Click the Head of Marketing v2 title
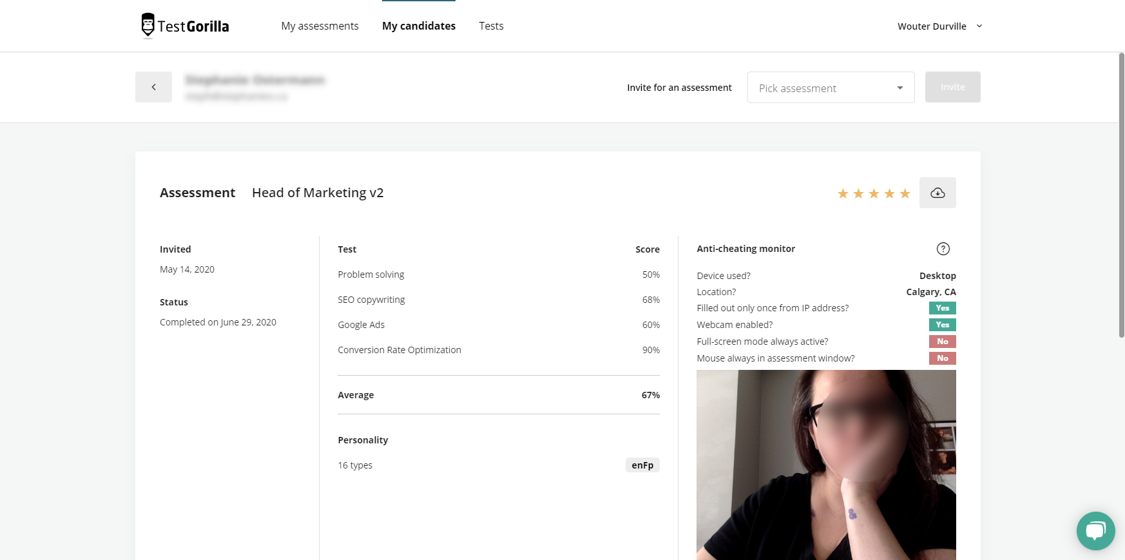Viewport: 1125px width, 560px height. pyautogui.click(x=318, y=193)
